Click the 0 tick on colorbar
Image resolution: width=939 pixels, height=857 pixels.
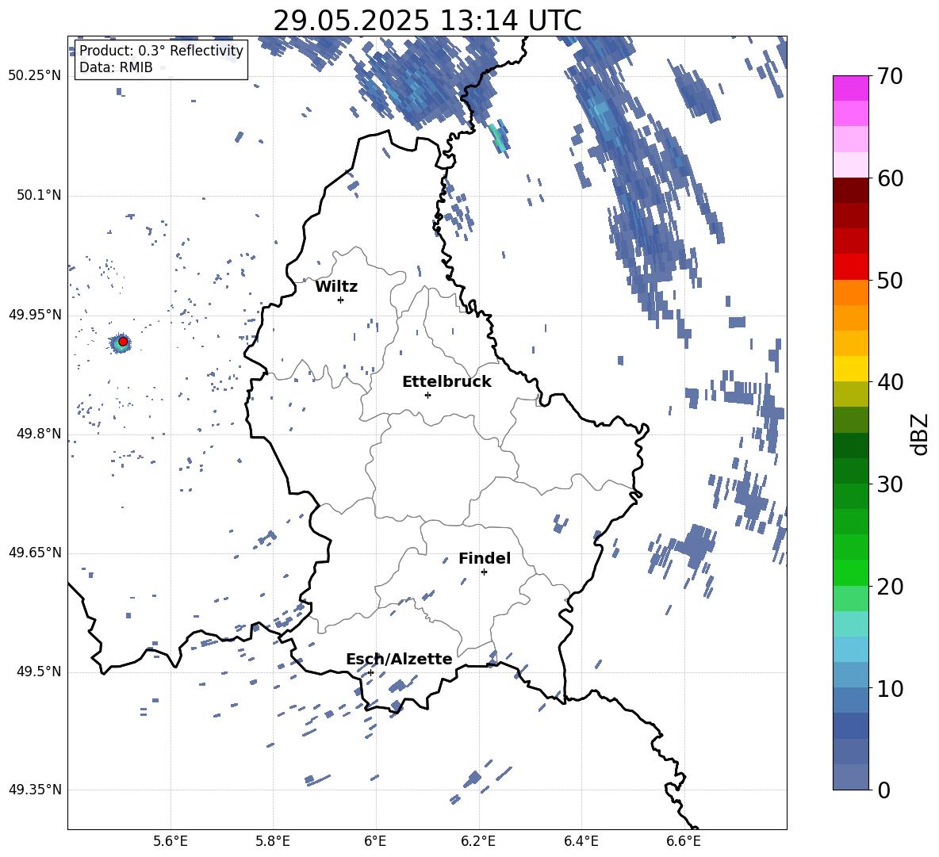pyautogui.click(x=884, y=790)
